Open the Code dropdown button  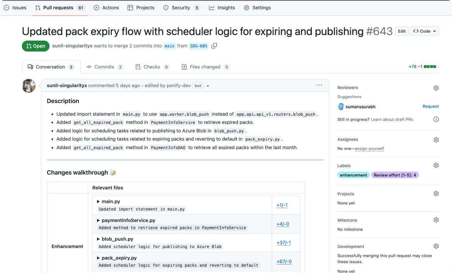(x=424, y=31)
